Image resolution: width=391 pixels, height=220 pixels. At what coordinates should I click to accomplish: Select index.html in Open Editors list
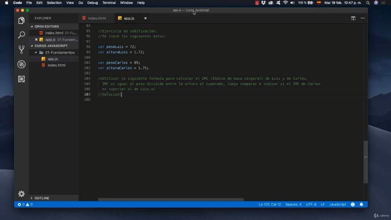(x=54, y=33)
